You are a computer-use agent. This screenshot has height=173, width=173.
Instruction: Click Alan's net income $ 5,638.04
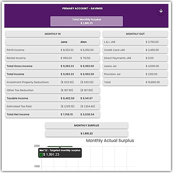click(87, 114)
